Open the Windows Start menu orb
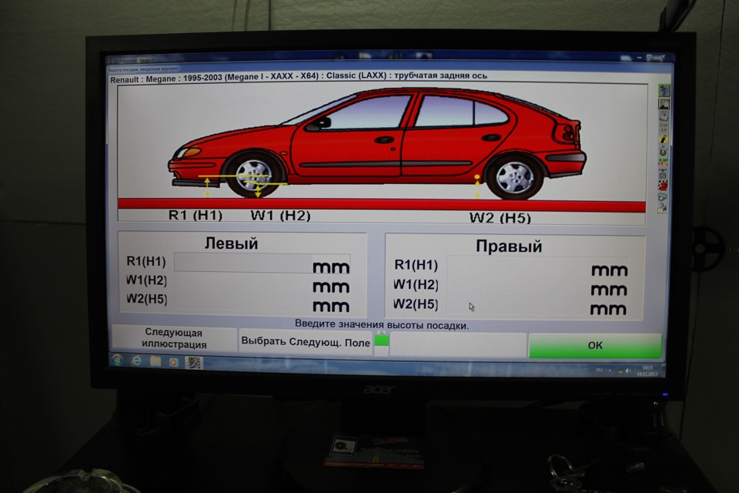The height and width of the screenshot is (493, 739). coord(117,361)
